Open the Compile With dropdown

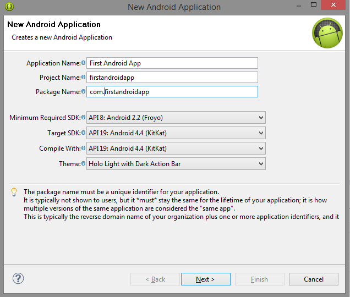pyautogui.click(x=176, y=148)
